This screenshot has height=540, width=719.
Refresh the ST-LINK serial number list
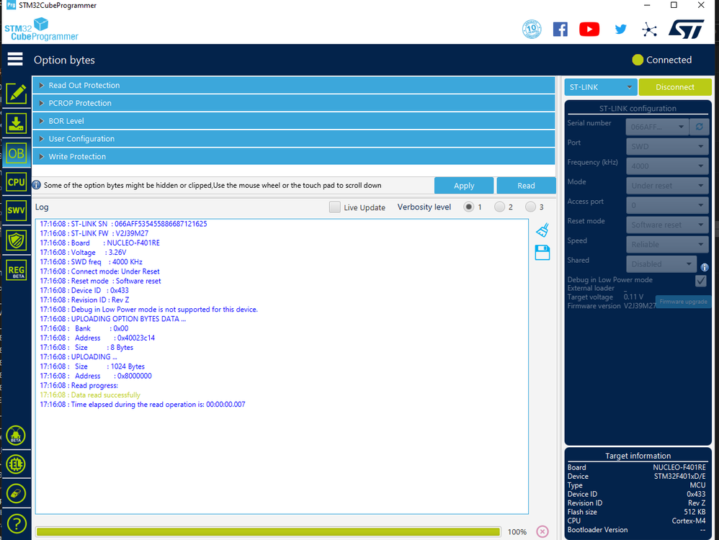[700, 127]
